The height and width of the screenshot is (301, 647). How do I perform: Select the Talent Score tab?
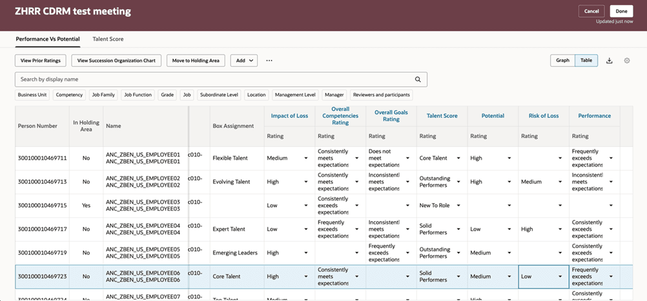coord(108,39)
